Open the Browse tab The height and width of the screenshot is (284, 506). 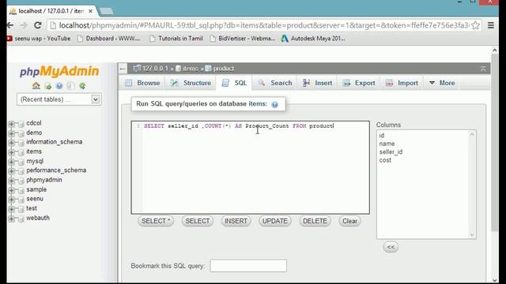(142, 83)
